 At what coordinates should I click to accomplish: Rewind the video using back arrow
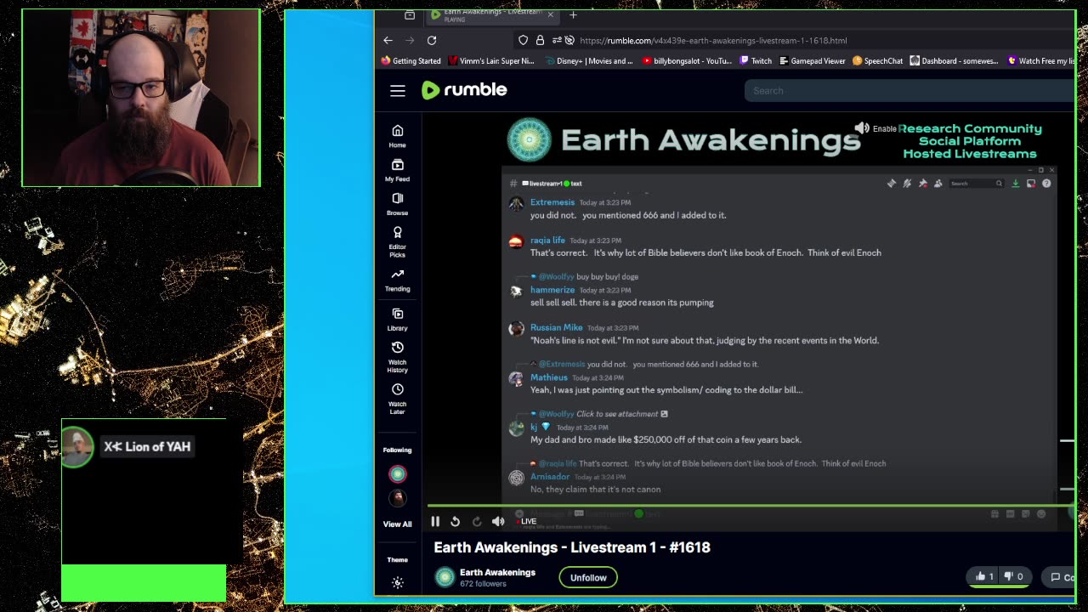[456, 521]
